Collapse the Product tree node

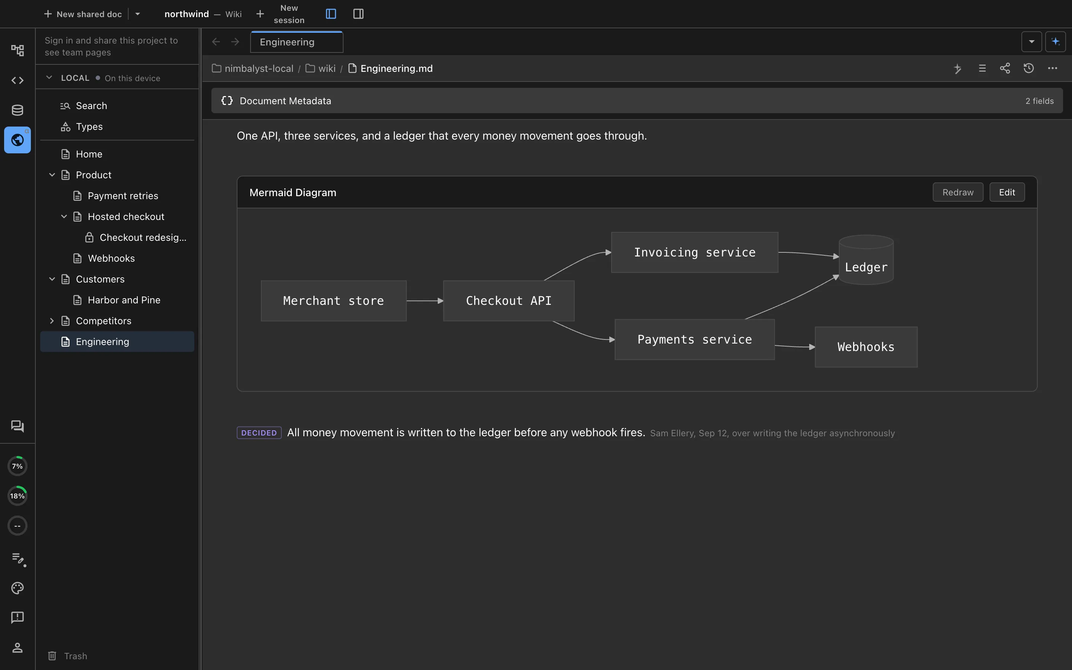(x=52, y=175)
